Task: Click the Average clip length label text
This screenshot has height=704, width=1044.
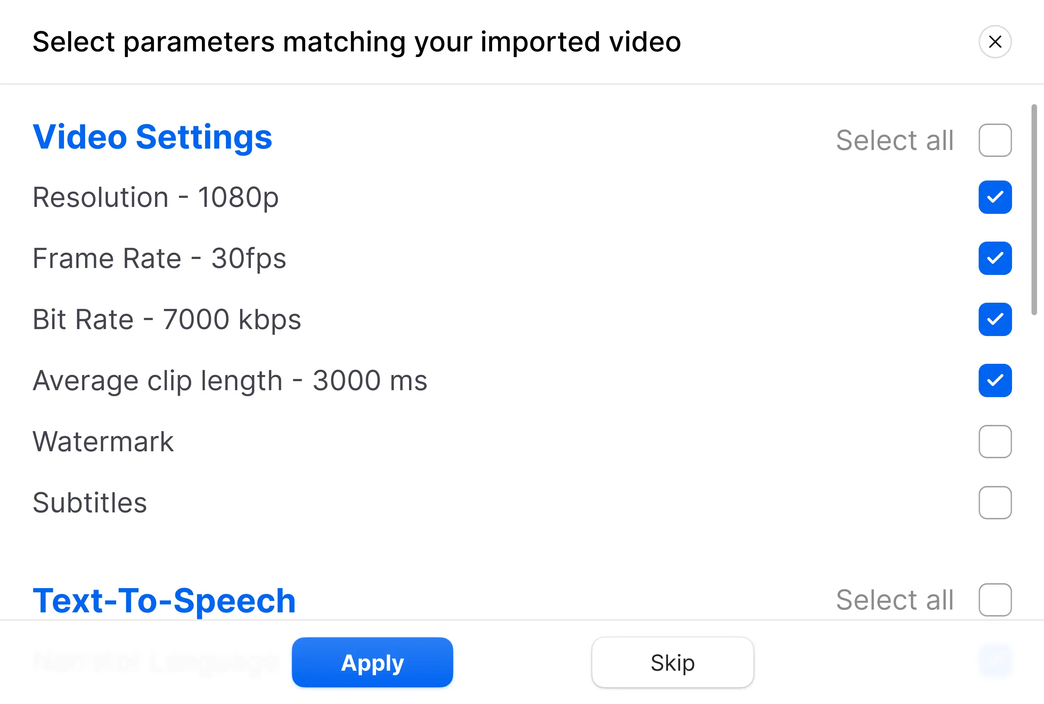Action: (230, 380)
